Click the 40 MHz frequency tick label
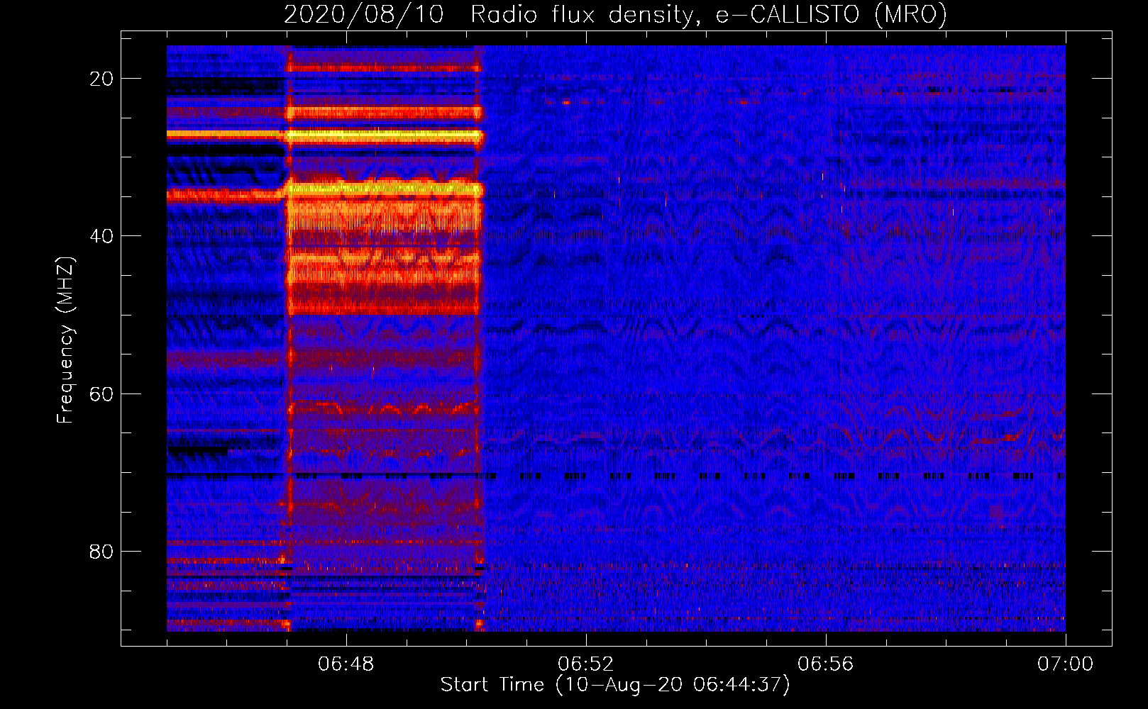Viewport: 1148px width, 709px height. pyautogui.click(x=101, y=236)
